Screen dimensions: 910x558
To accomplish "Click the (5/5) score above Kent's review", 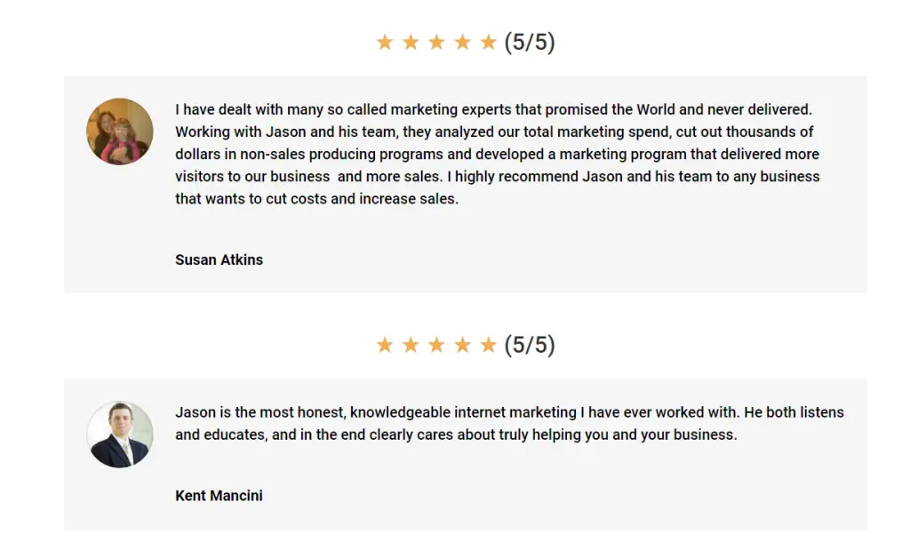I will click(x=530, y=345).
